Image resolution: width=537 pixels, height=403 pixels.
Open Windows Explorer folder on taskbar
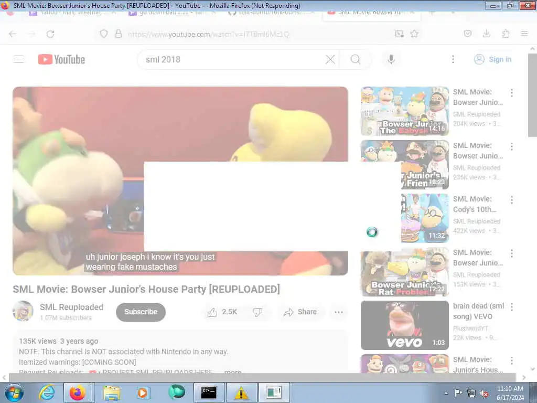tap(112, 393)
